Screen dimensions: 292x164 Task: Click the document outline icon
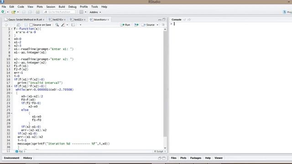(x=163, y=25)
